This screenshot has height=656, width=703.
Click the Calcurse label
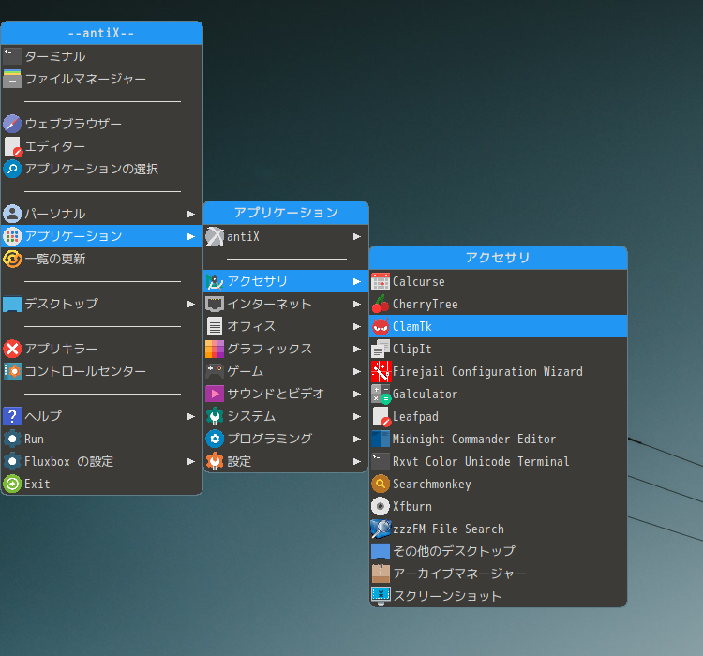419,281
